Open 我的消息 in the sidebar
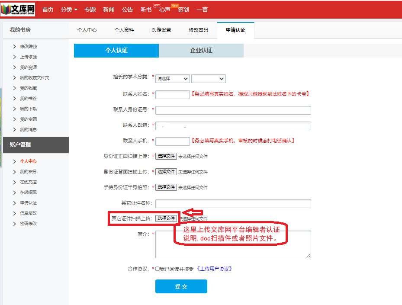402x305 pixels. [29, 129]
